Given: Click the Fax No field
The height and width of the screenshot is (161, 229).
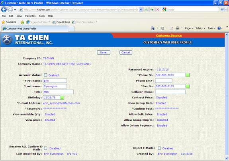Looking at the screenshot, I should click(170, 86).
